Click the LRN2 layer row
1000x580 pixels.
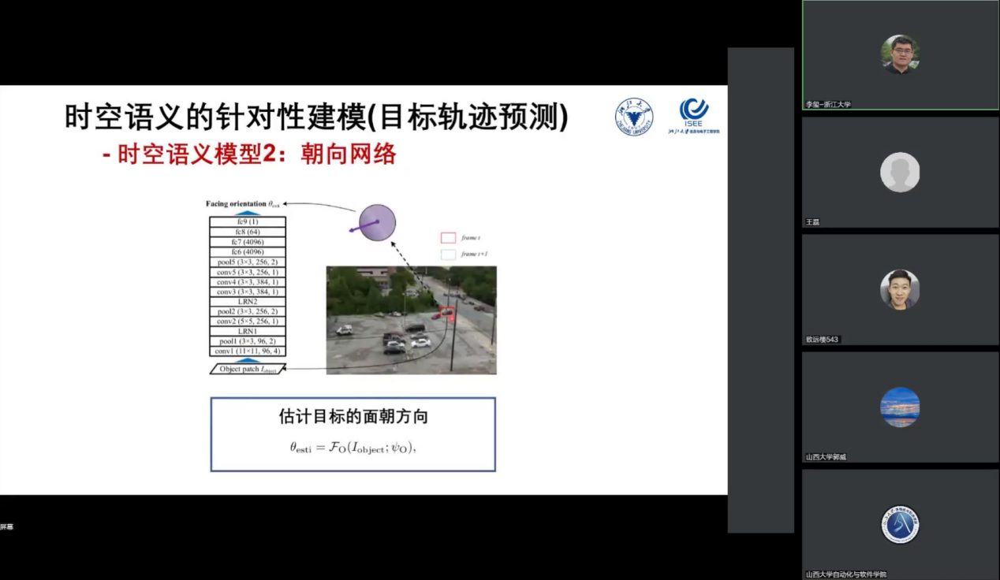coord(248,302)
